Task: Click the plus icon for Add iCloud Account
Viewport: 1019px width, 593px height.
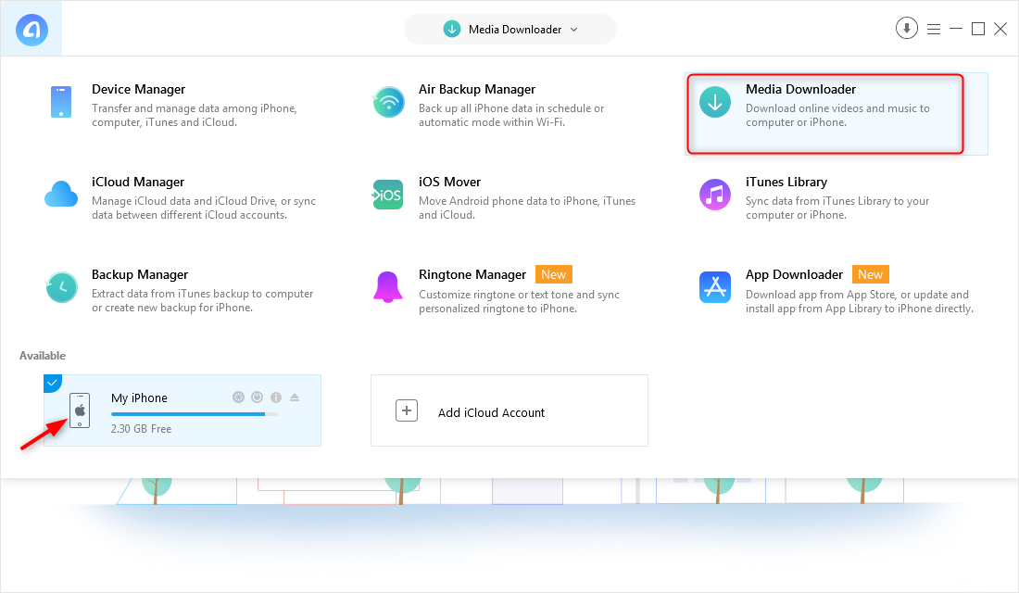Action: 407,410
